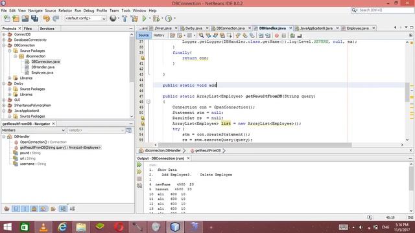Open File Explorer from the taskbar
The image size is (415, 233).
pyautogui.click(x=81, y=227)
